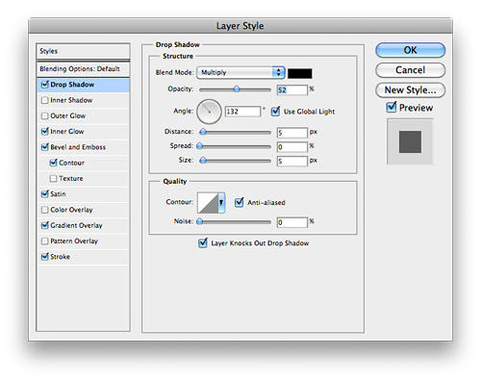This screenshot has width=481, height=380.
Task: Click the Opacity slider handle
Action: pos(237,89)
